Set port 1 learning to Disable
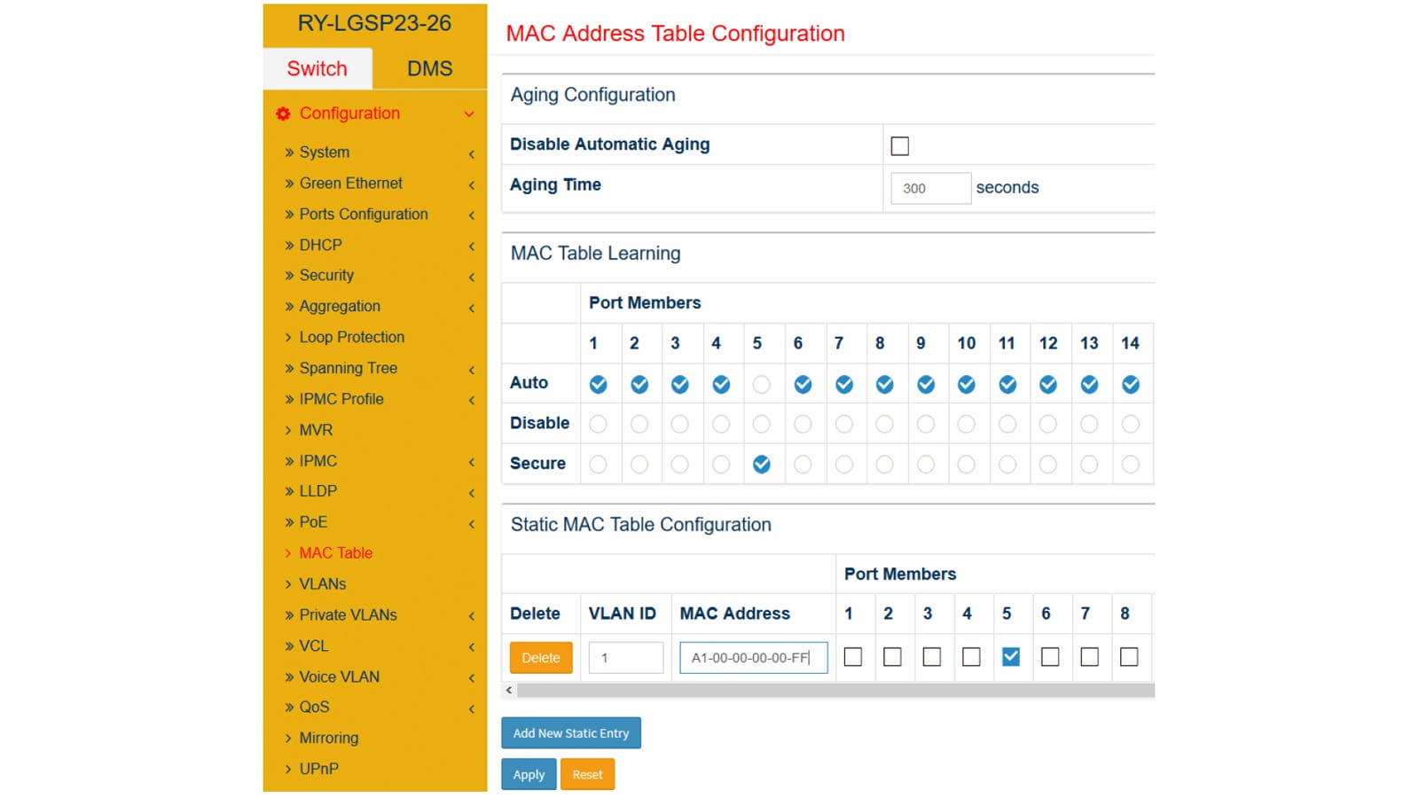This screenshot has height=798, width=1419. (x=598, y=425)
